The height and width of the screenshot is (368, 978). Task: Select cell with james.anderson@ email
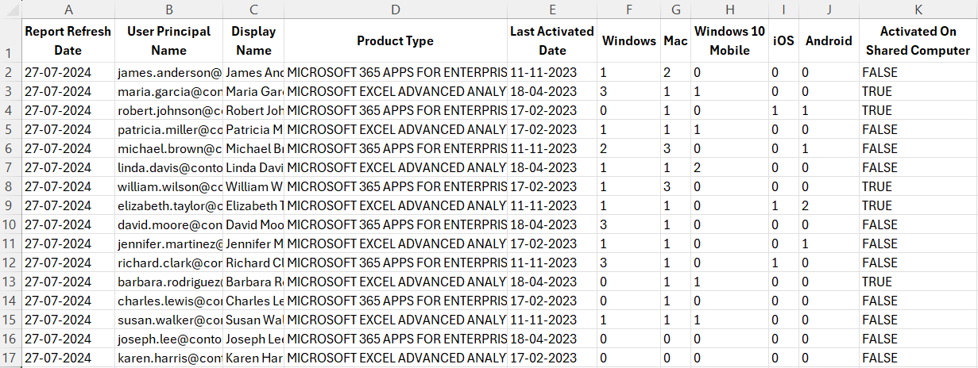tap(168, 72)
